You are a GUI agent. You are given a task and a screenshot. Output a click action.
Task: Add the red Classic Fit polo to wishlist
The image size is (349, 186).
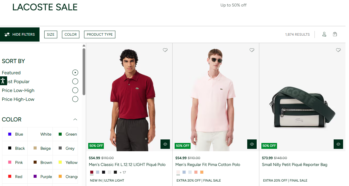(165, 50)
